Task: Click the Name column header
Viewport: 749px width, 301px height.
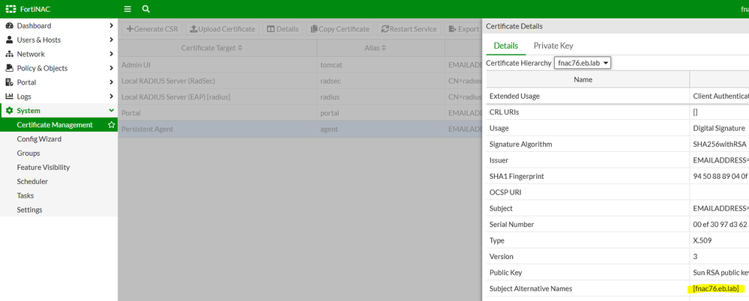Action: click(588, 79)
